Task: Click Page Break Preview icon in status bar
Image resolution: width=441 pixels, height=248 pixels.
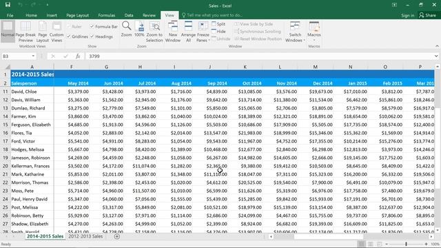Action: (380, 244)
